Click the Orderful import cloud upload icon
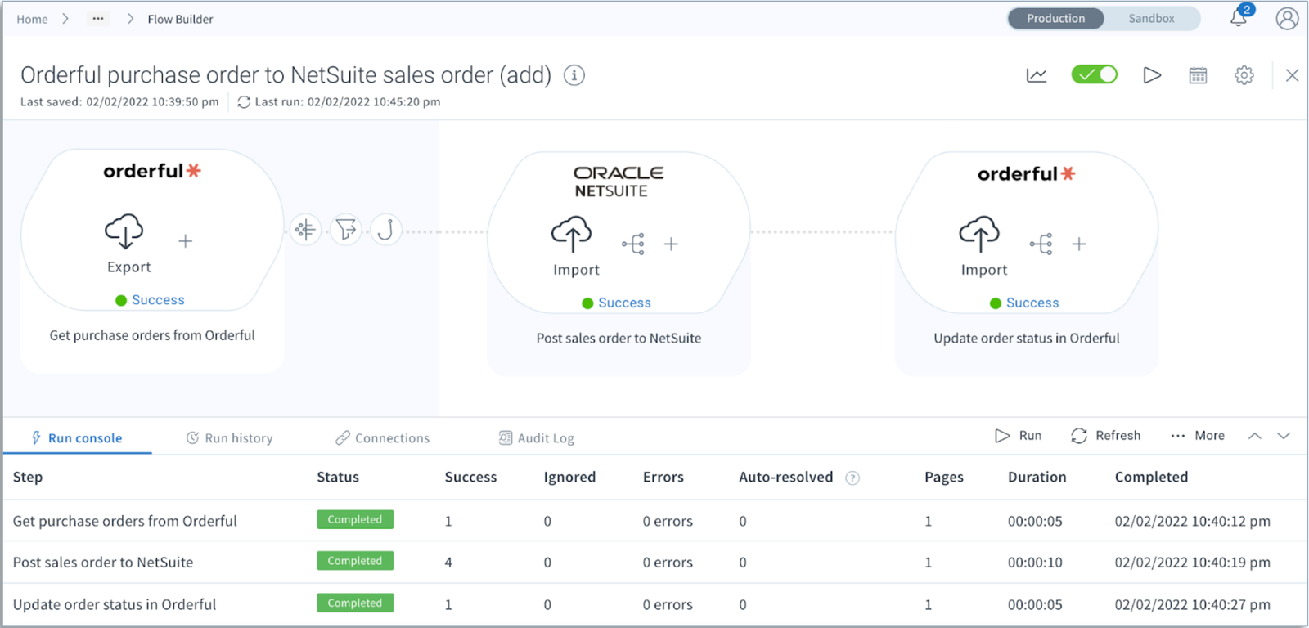Viewport: 1309px width, 628px height. (x=979, y=234)
